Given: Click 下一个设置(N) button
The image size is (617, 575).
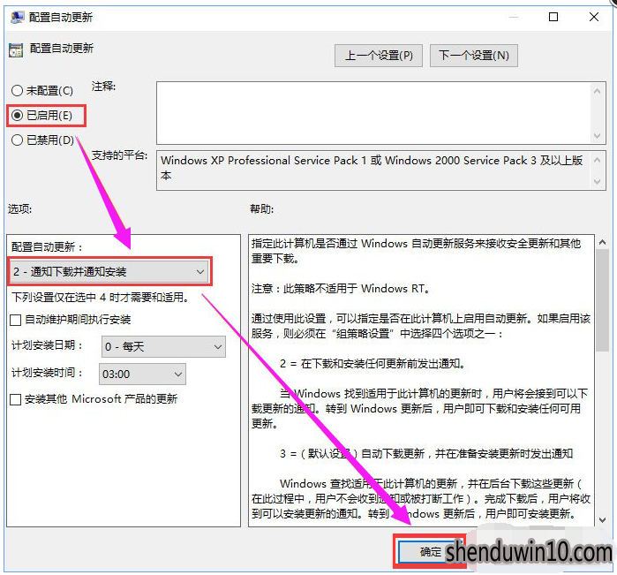Looking at the screenshot, I should [x=474, y=56].
